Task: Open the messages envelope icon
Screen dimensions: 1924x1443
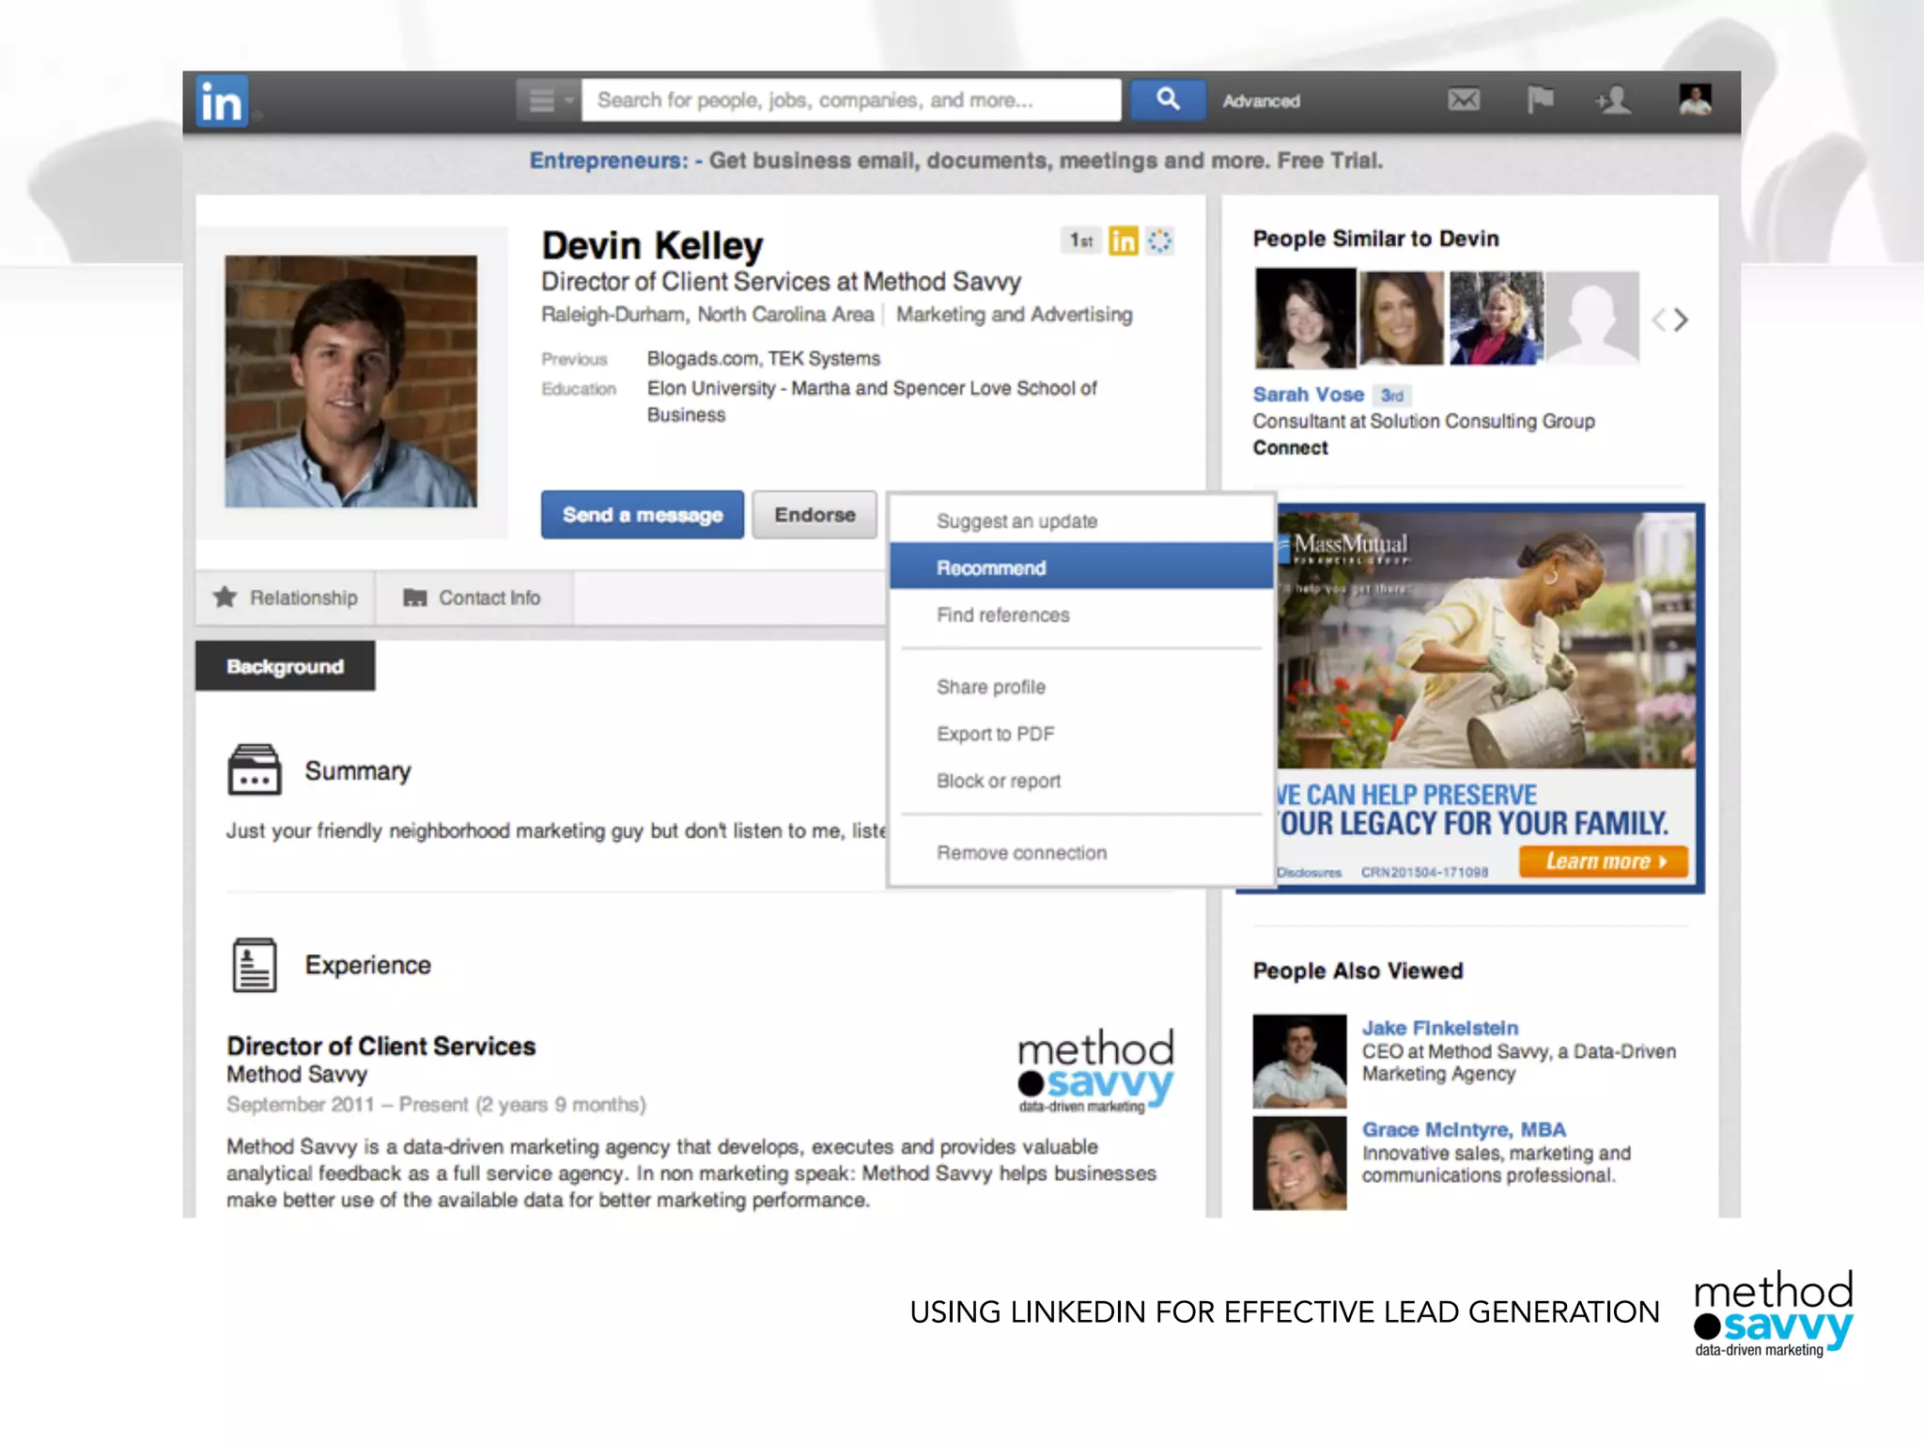Action: pyautogui.click(x=1463, y=100)
